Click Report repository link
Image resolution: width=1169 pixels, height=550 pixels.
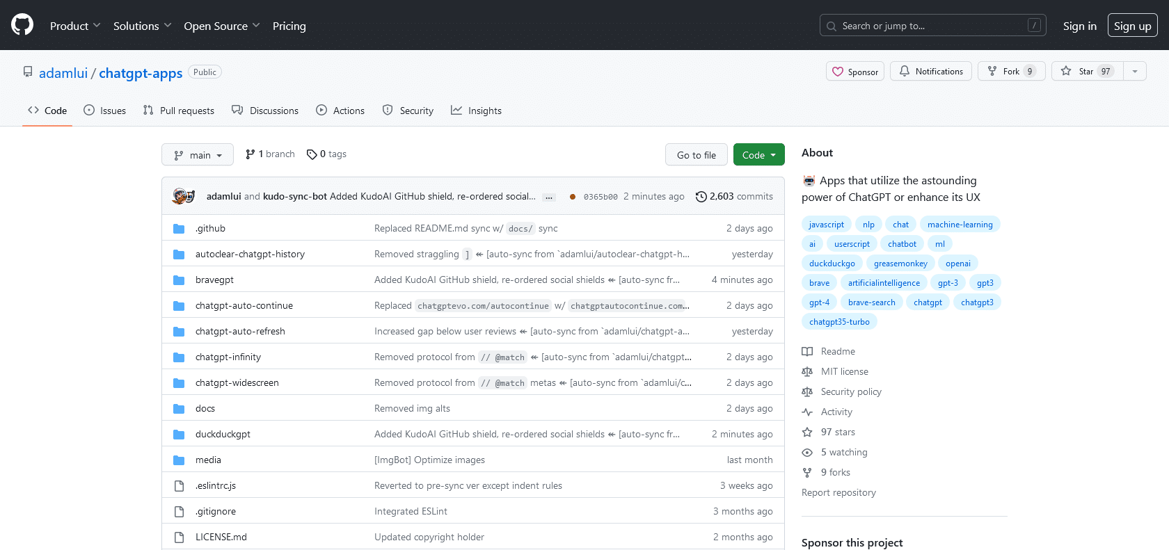[x=838, y=492]
